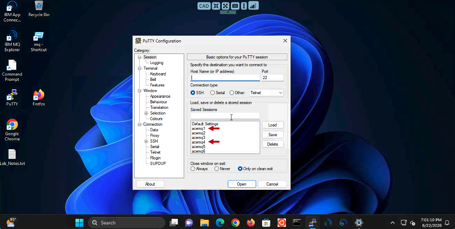
Task: Click the CAD button in the top toolbar
Action: (204, 6)
